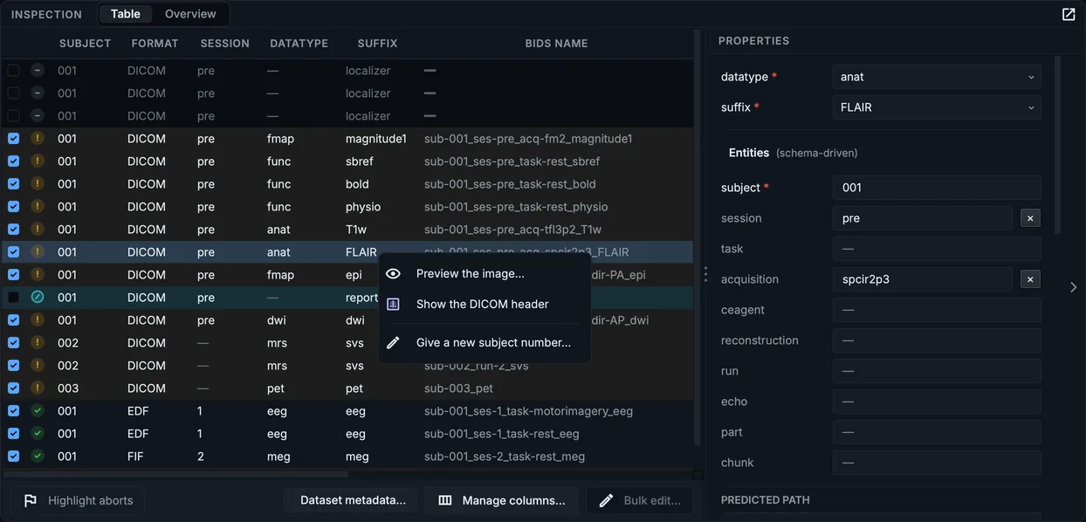1086x522 pixels.
Task: Click the ignored status icon of the report row
Action: (38, 298)
